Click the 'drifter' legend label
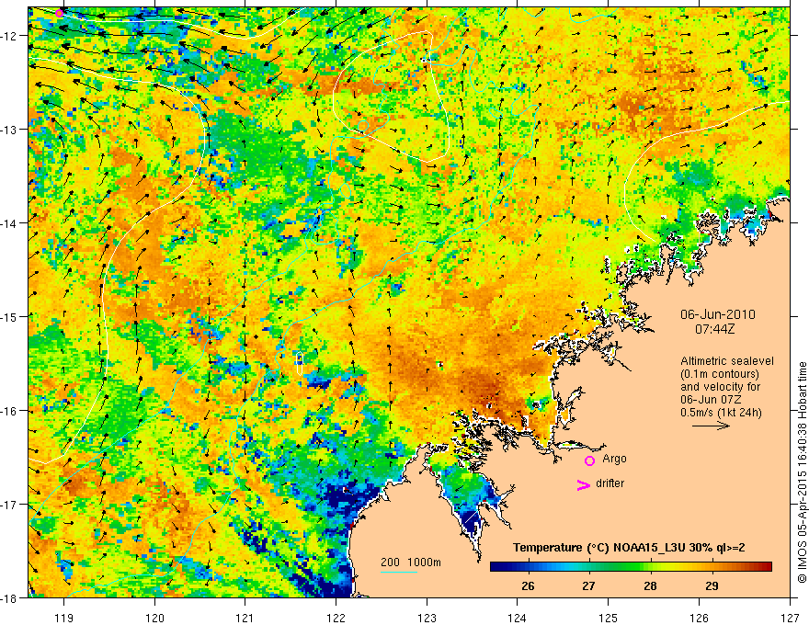 (x=610, y=483)
